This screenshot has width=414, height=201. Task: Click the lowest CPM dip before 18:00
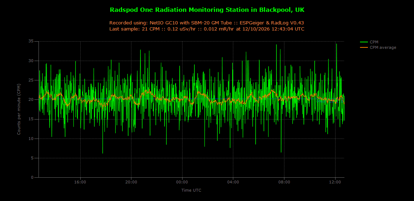(x=103, y=153)
